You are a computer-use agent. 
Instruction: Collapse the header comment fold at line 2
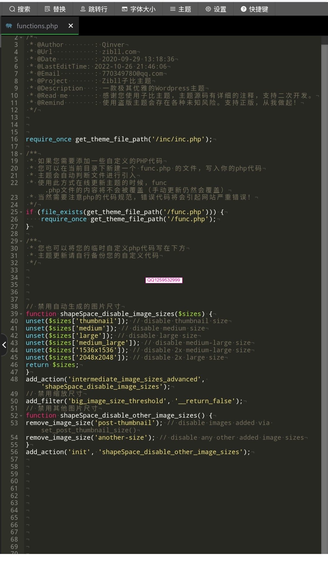pyautogui.click(x=21, y=38)
